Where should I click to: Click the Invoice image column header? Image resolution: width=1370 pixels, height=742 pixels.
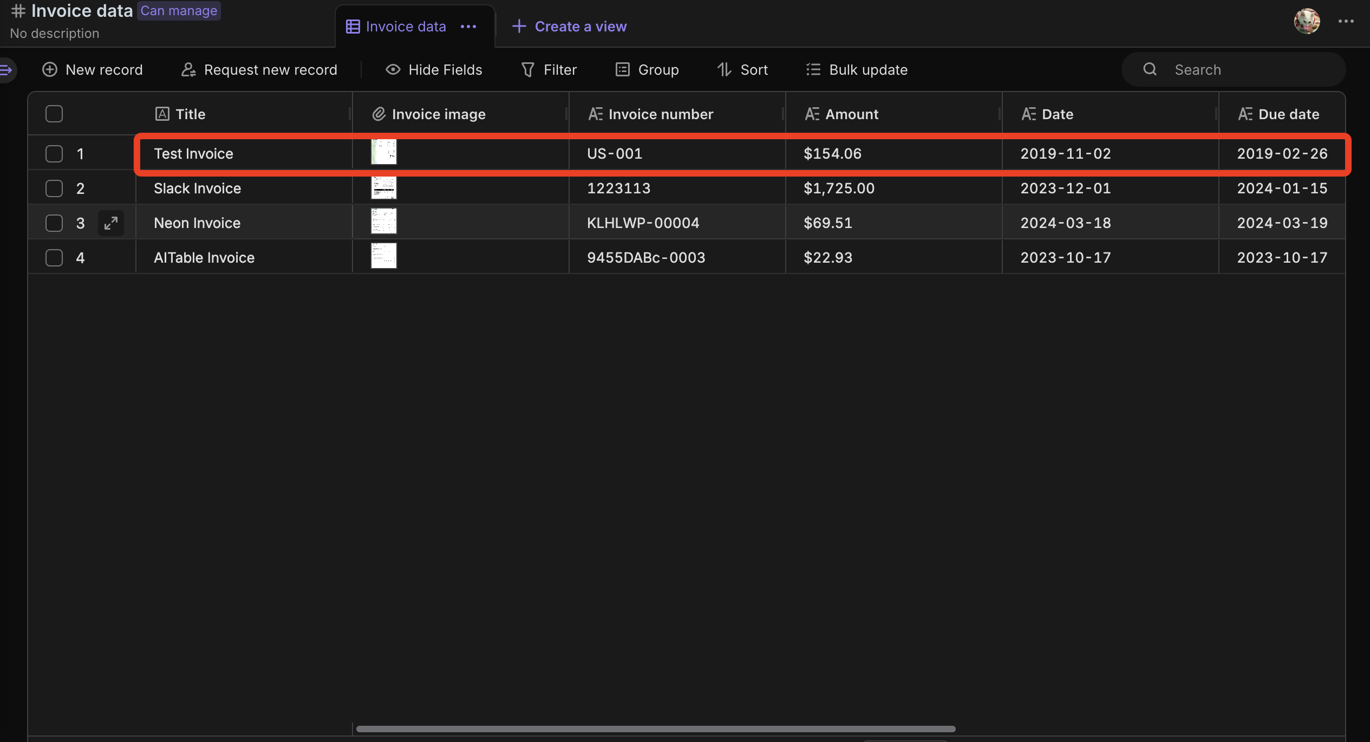click(461, 114)
